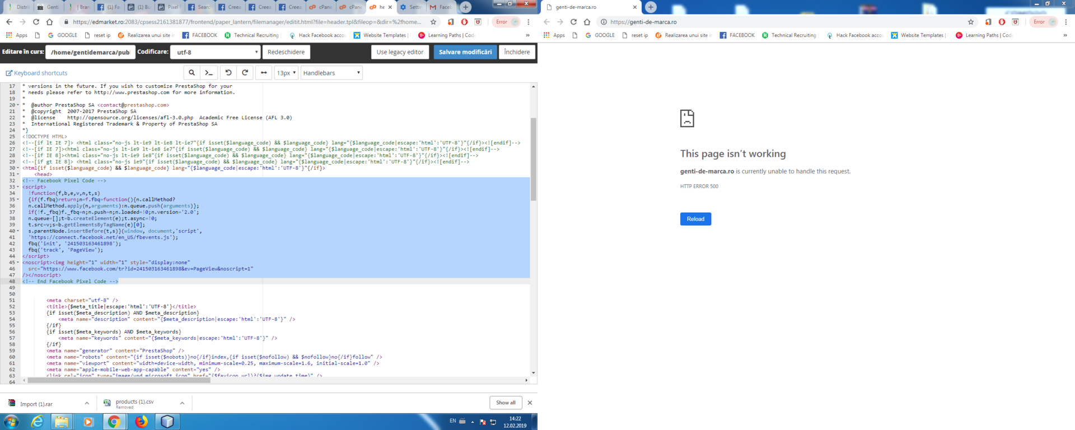Open the go-to-line terminal icon in editor

coord(209,73)
